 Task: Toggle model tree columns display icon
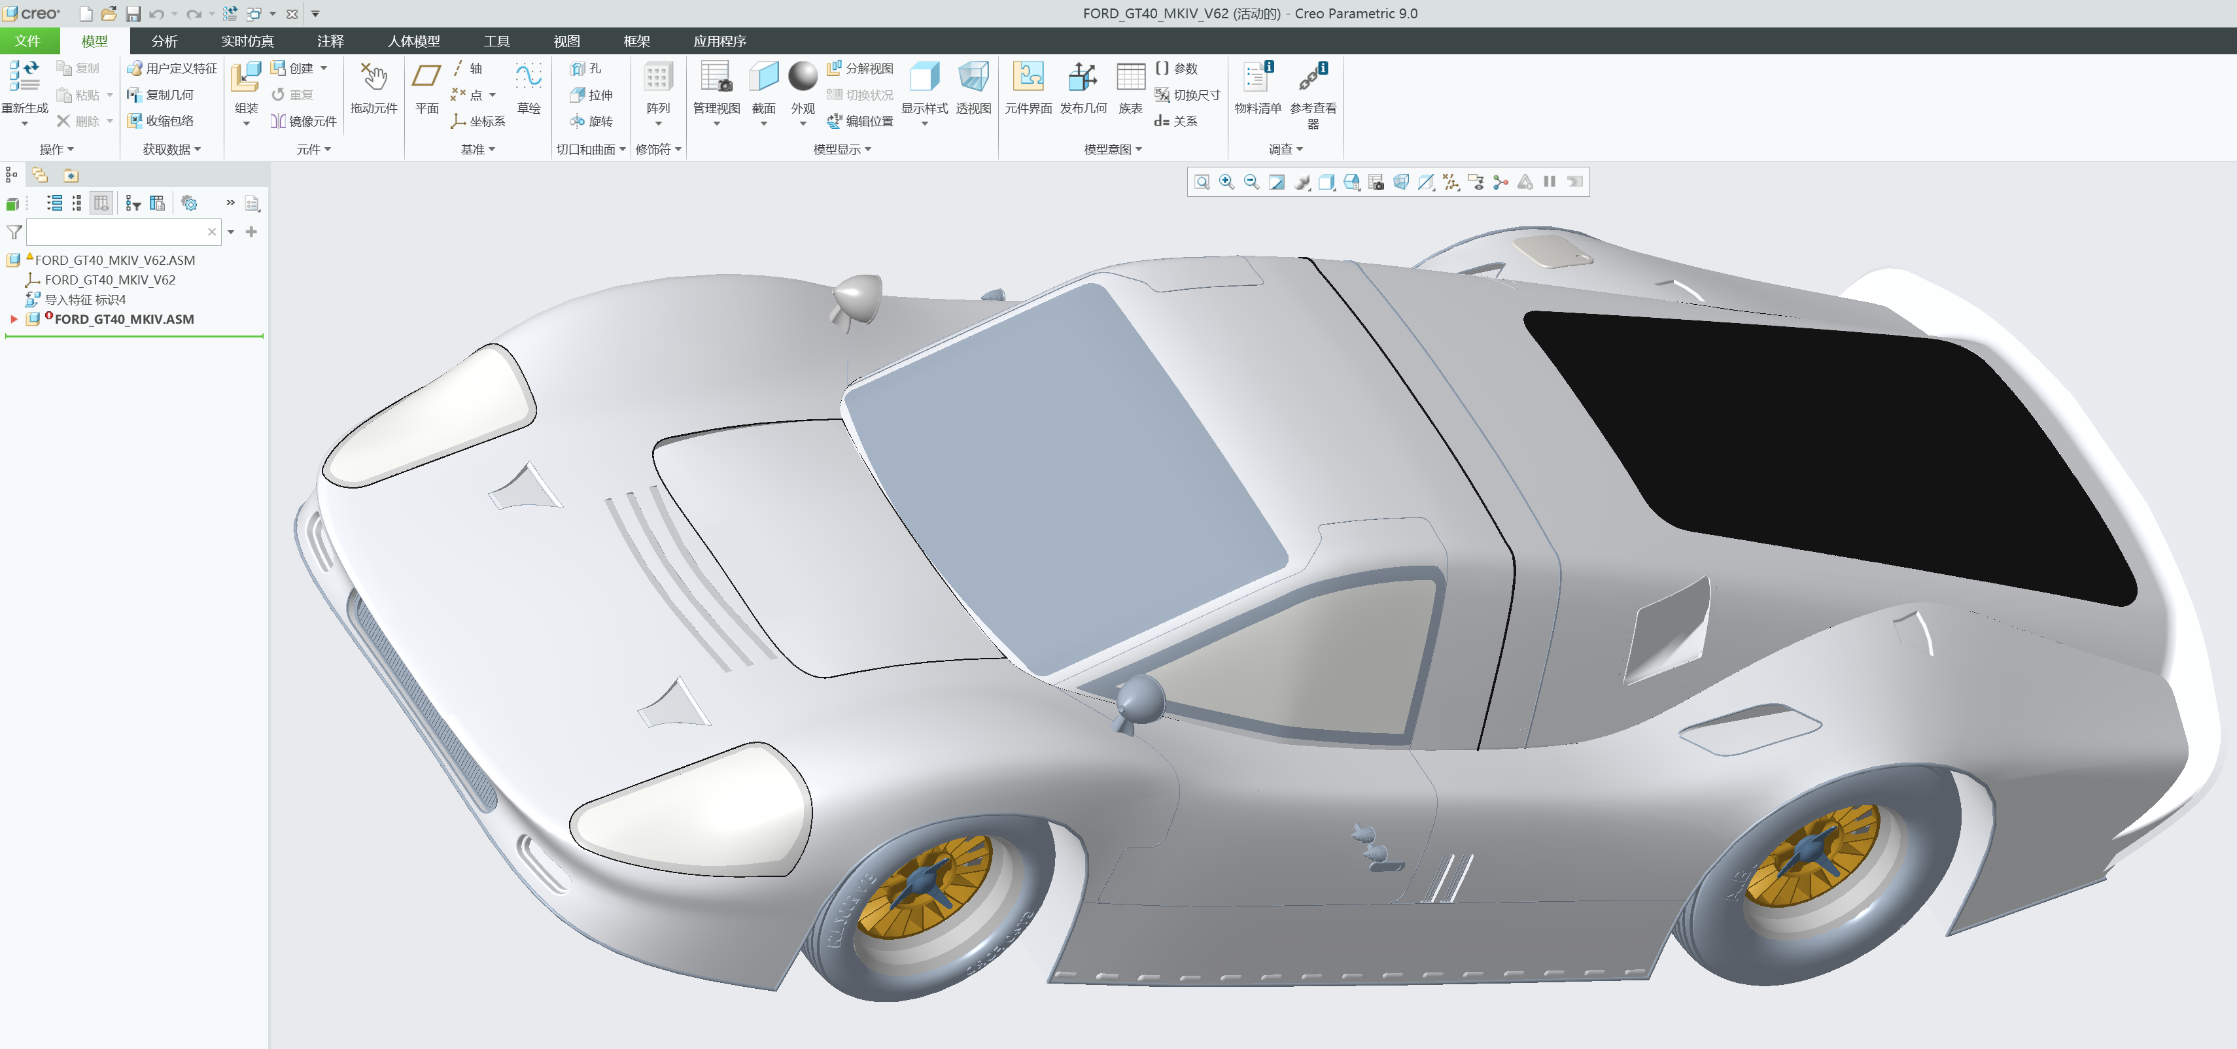click(x=101, y=203)
